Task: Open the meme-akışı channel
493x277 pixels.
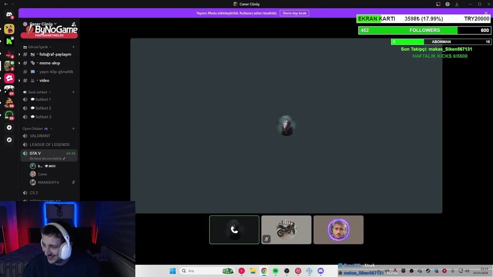Action: 49,63
